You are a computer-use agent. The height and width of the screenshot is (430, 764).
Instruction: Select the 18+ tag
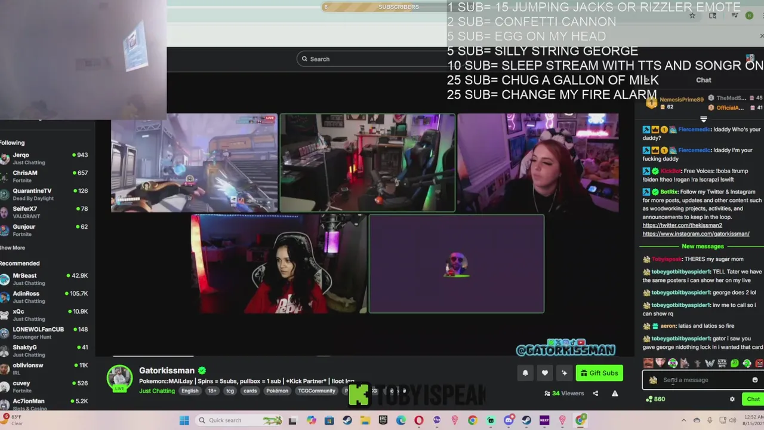tap(212, 391)
